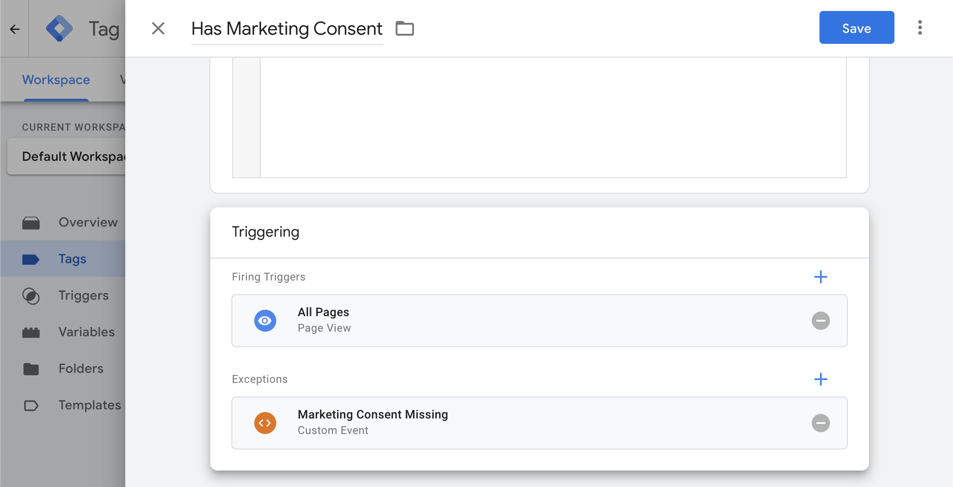Screen dimensions: 953x487
Task: Remove Marketing Consent Missing exception
Action: [x=821, y=423]
